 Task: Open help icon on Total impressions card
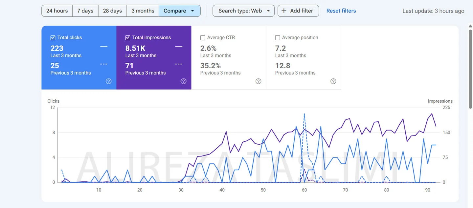pyautogui.click(x=184, y=81)
